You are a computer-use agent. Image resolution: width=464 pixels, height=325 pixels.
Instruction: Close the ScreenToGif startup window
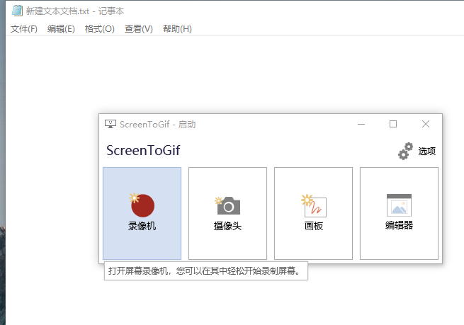426,124
